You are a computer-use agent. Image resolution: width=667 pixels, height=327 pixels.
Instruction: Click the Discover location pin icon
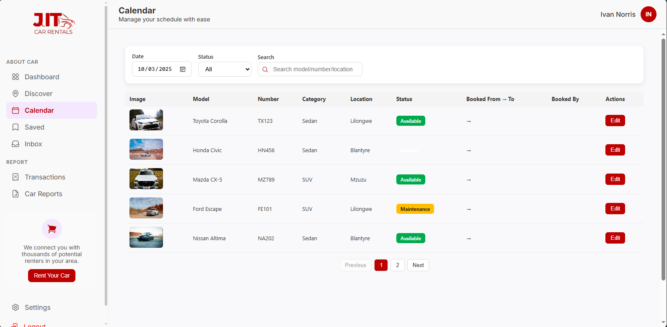coord(16,93)
